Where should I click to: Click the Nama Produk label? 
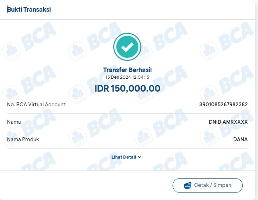click(x=23, y=139)
